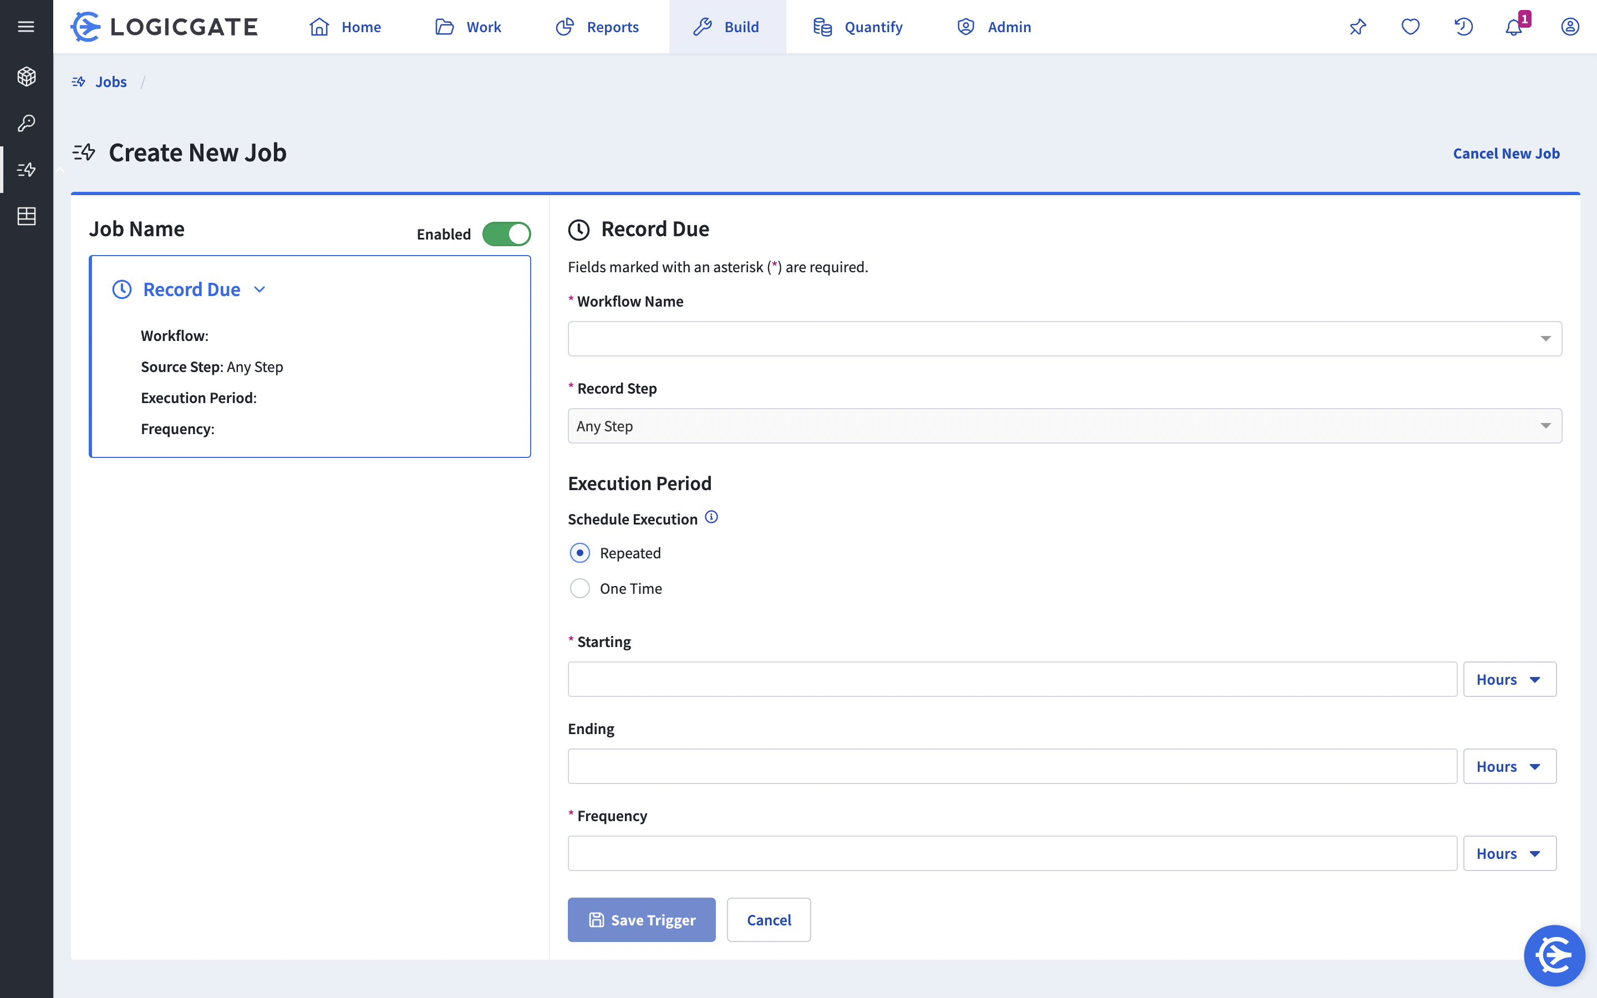Click the Frequency input field
The image size is (1597, 998).
tap(1011, 853)
